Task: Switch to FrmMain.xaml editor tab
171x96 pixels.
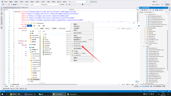Action: 24,8
